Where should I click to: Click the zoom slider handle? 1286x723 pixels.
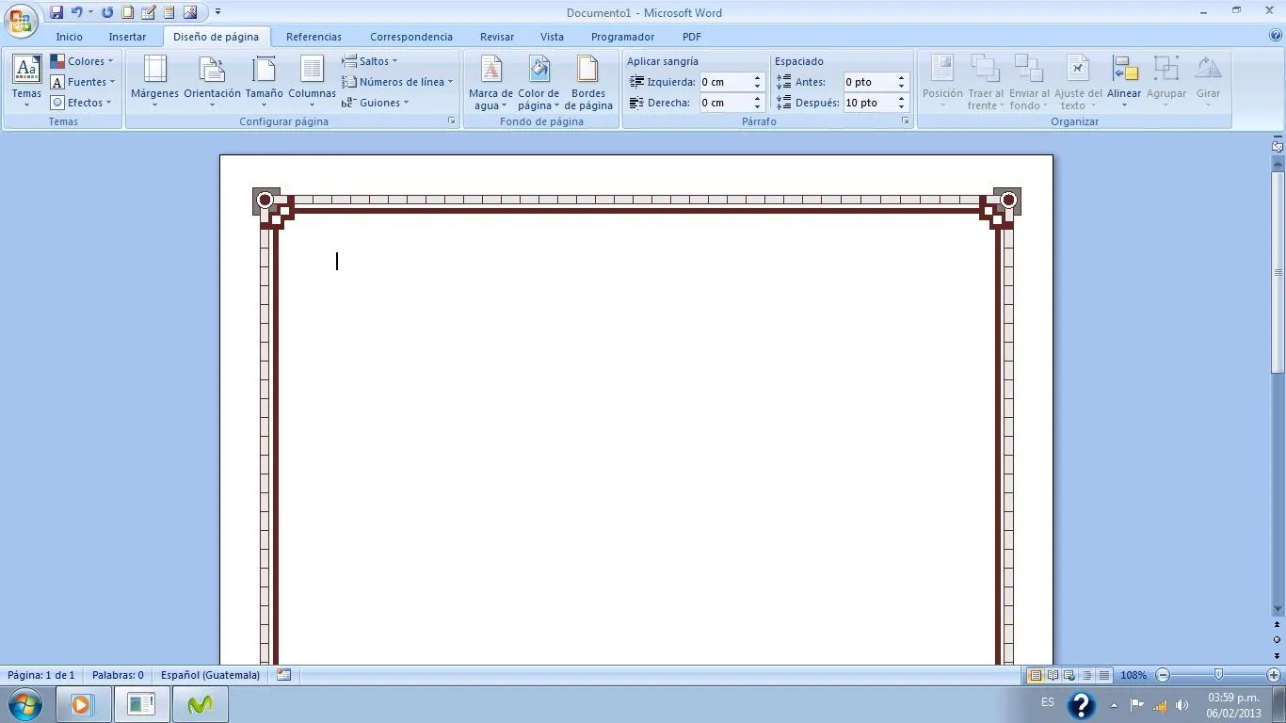click(x=1218, y=675)
